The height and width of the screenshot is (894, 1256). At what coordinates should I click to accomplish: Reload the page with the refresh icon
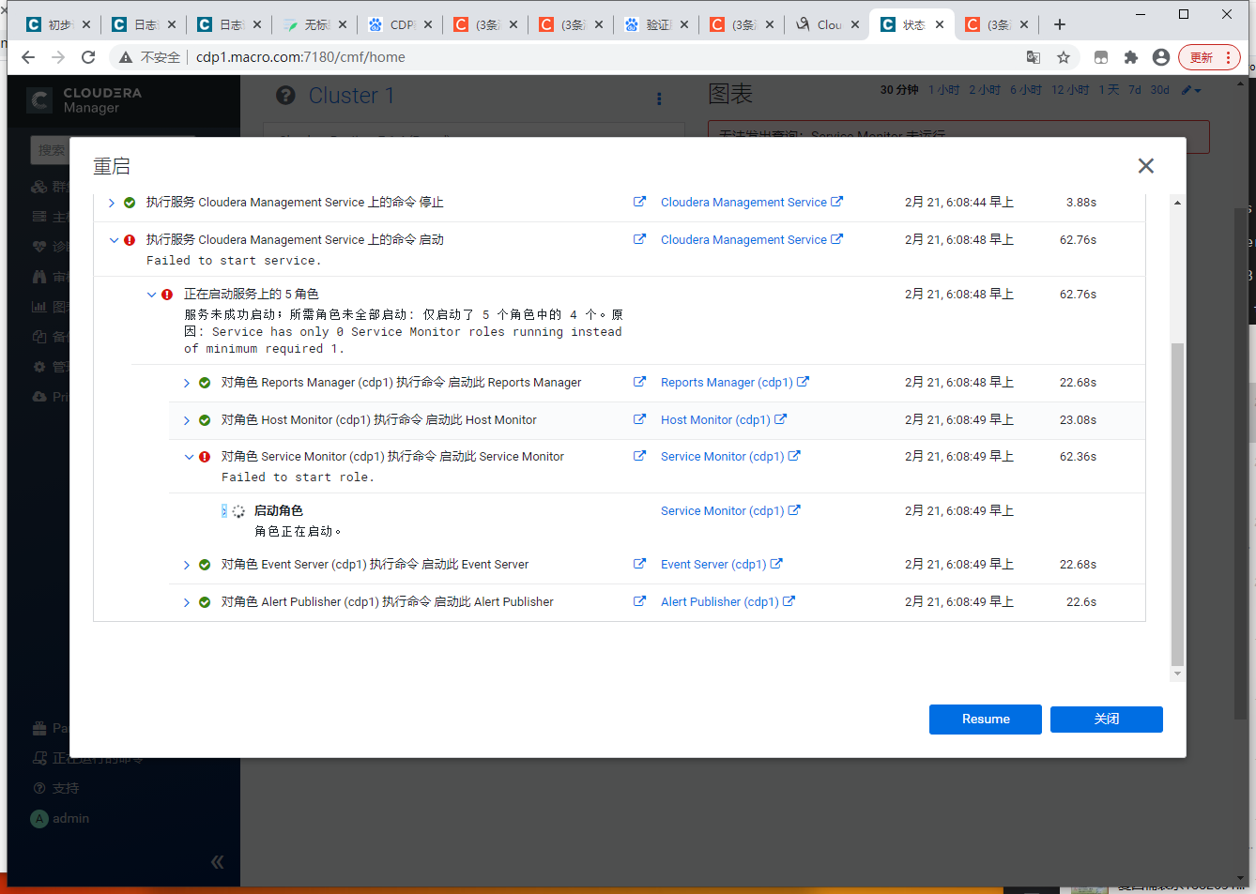coord(88,57)
